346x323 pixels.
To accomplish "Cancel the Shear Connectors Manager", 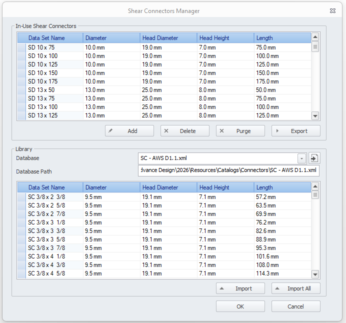I will tap(296, 306).
